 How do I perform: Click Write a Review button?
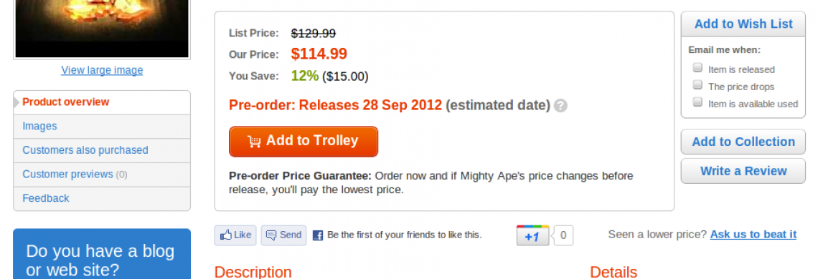743,171
